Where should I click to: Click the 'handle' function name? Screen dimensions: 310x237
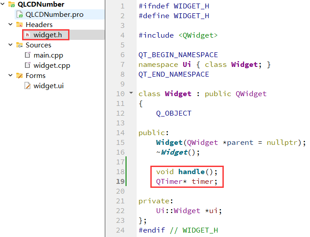tap(191, 172)
